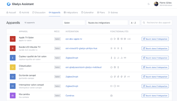Click the Salon badge in Climatisation row
This screenshot has width=177, height=101.
coord(57,67)
